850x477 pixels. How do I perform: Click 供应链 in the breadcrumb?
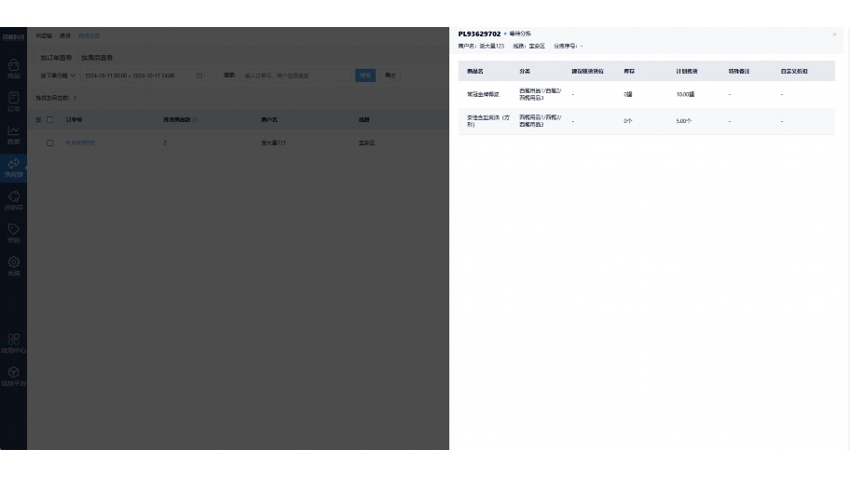coord(44,35)
